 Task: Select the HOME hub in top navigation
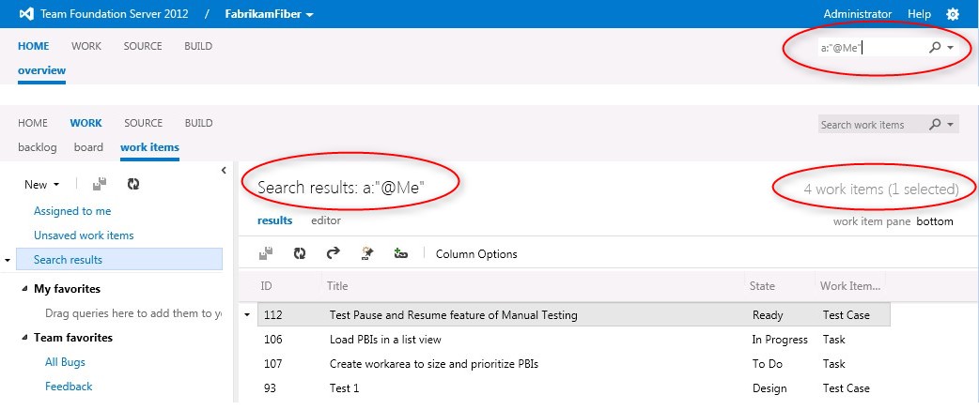[33, 46]
